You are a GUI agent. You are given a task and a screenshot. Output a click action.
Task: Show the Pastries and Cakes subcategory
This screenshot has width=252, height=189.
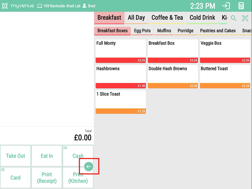coord(218,31)
